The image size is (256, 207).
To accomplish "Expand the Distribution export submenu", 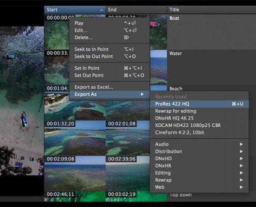I will click(199, 152).
